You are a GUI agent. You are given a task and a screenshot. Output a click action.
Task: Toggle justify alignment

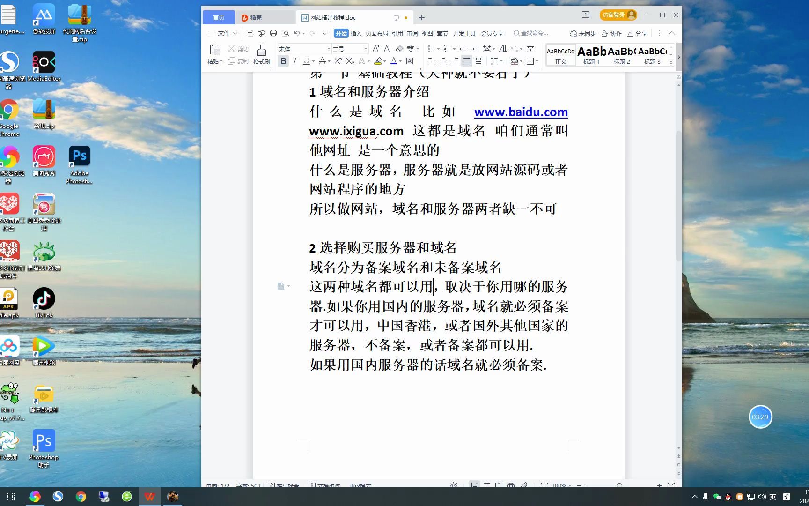coord(467,61)
